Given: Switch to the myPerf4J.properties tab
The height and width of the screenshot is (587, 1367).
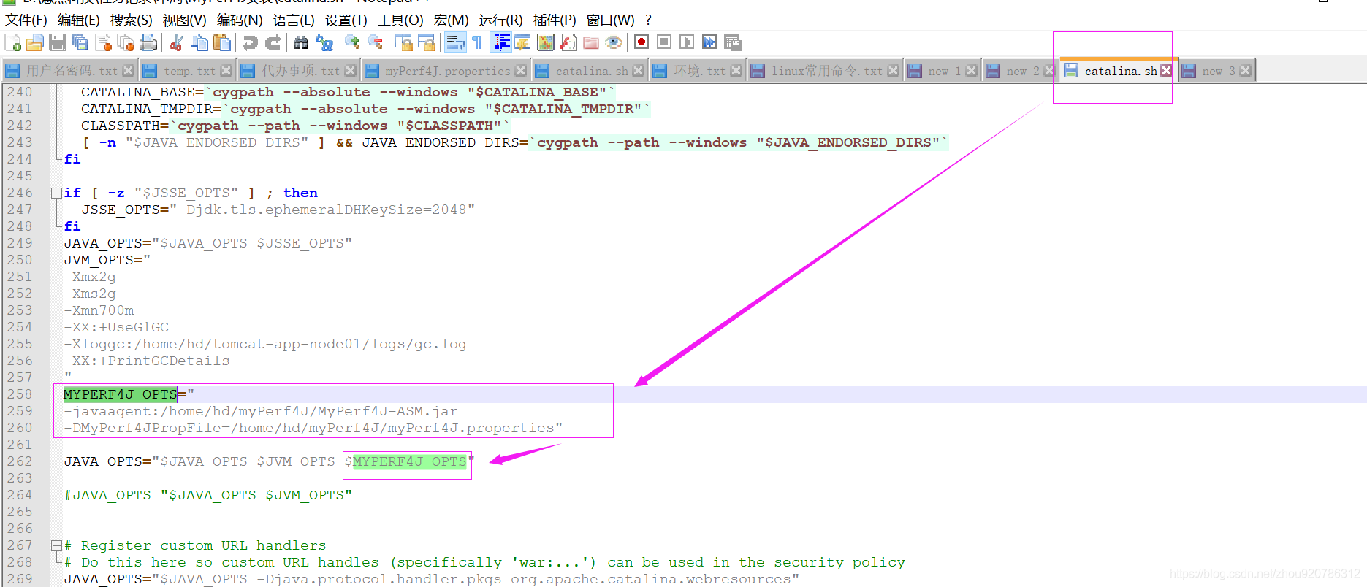Looking at the screenshot, I should point(448,71).
